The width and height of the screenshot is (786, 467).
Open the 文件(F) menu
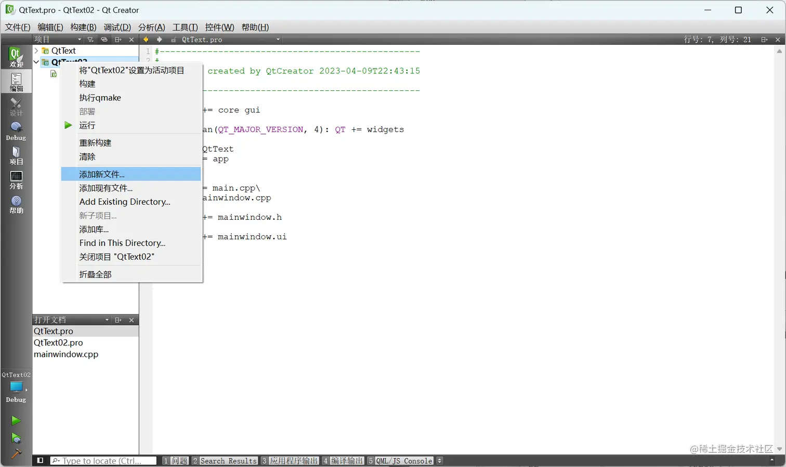point(18,27)
